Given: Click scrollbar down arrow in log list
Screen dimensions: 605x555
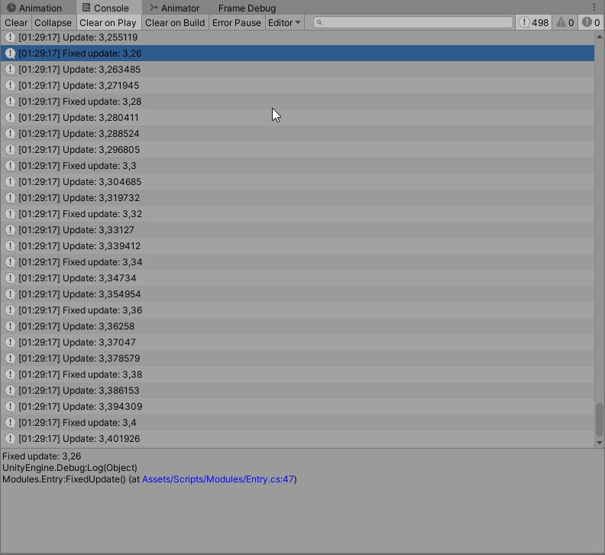Looking at the screenshot, I should point(599,443).
